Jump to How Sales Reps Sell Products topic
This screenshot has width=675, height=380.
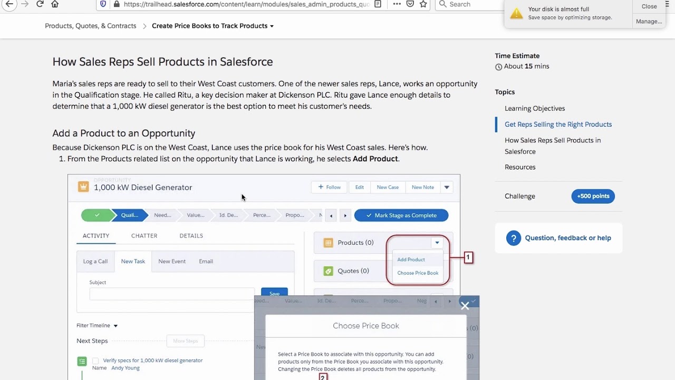pos(553,146)
